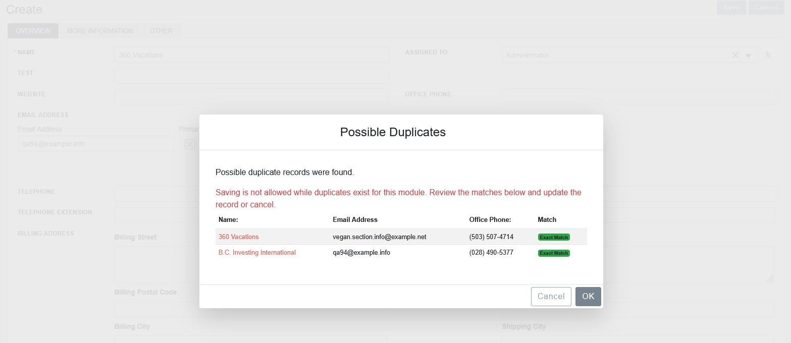
Task: Click the select-user arrow icon beside Assigned To
Action: pos(768,55)
